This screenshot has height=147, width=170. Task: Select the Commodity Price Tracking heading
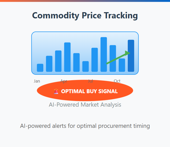85,16
